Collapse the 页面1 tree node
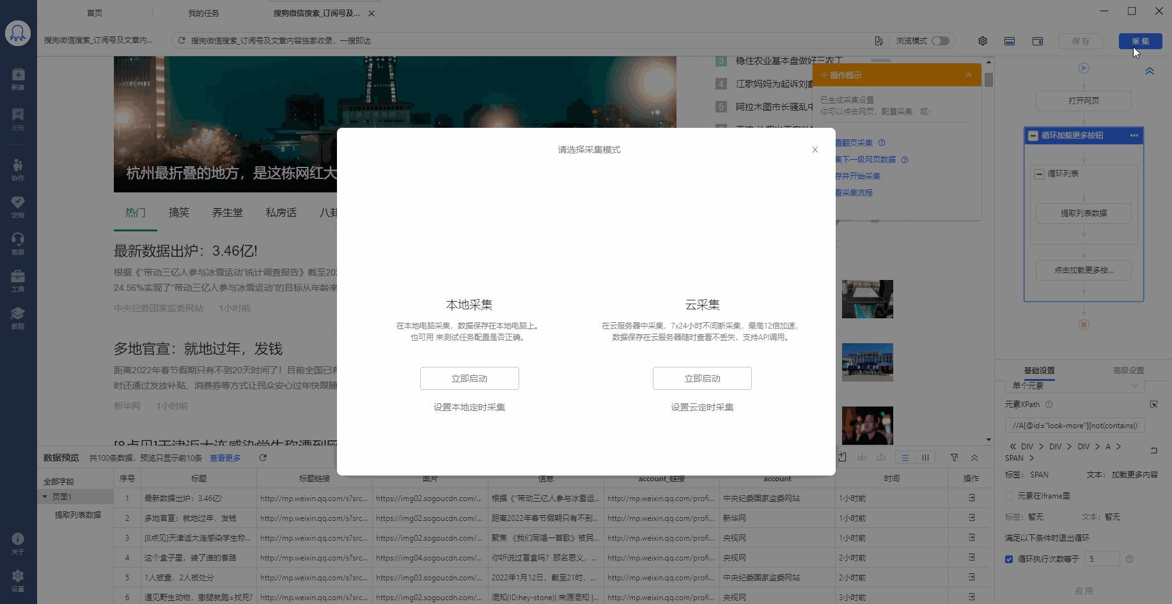The width and height of the screenshot is (1172, 604). pos(45,497)
